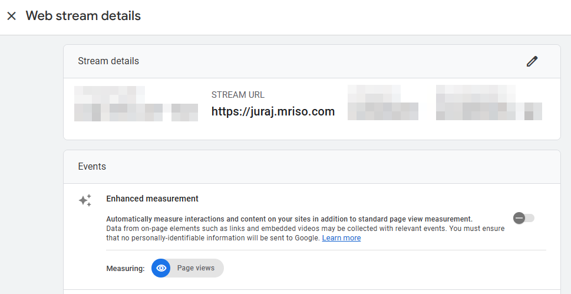Click the blurred field right of stream URL
Viewport: 571px width, 294px height.
click(x=382, y=103)
